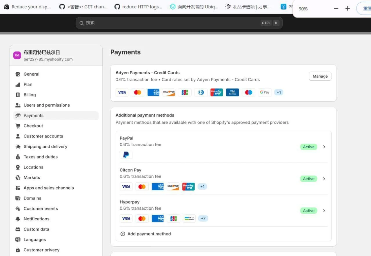Click the Visa Electron logo
The width and height of the screenshot is (371, 256).
[x=232, y=92]
